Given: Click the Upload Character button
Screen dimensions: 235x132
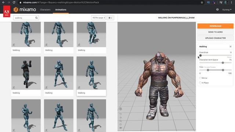Looking at the screenshot, I should coord(216,38).
